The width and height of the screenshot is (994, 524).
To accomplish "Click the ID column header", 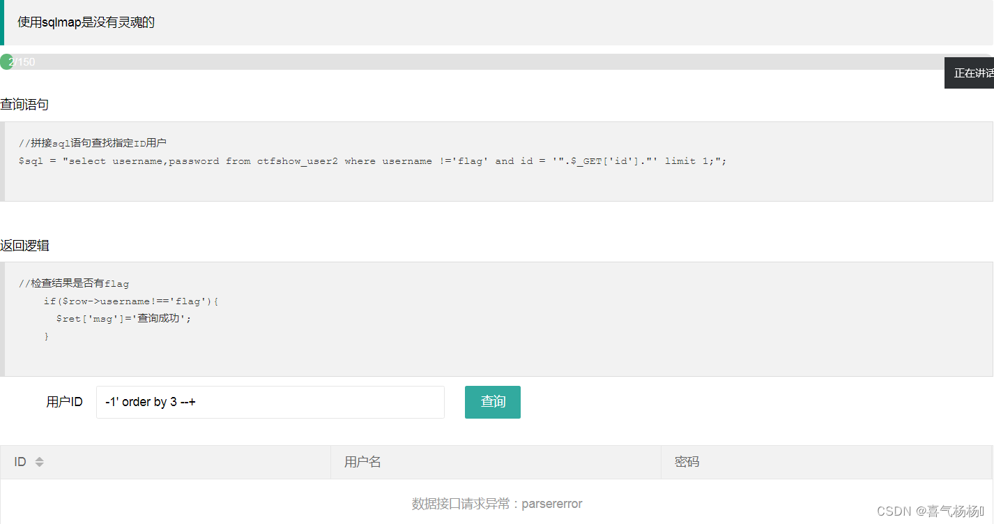I will click(165, 462).
